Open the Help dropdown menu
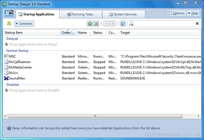The width and height of the screenshot is (204, 140). coord(193,13)
